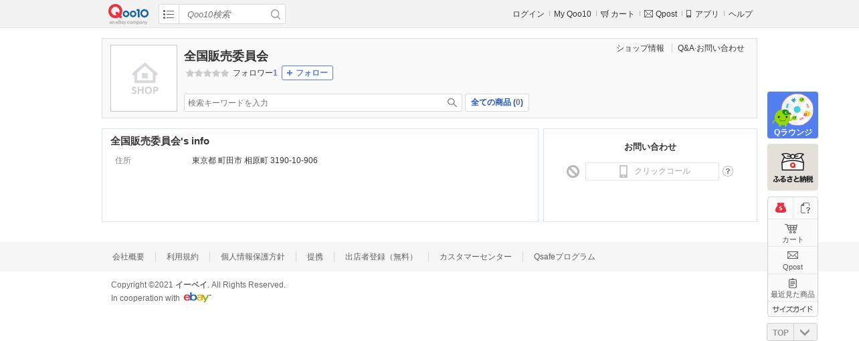Click the shop search magnifier icon

pos(453,103)
